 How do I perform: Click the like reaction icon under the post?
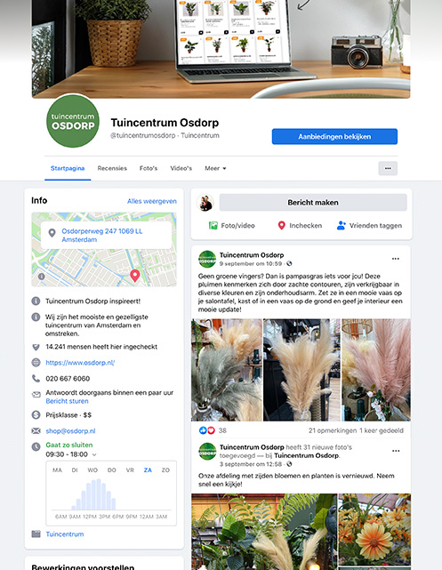tap(203, 430)
